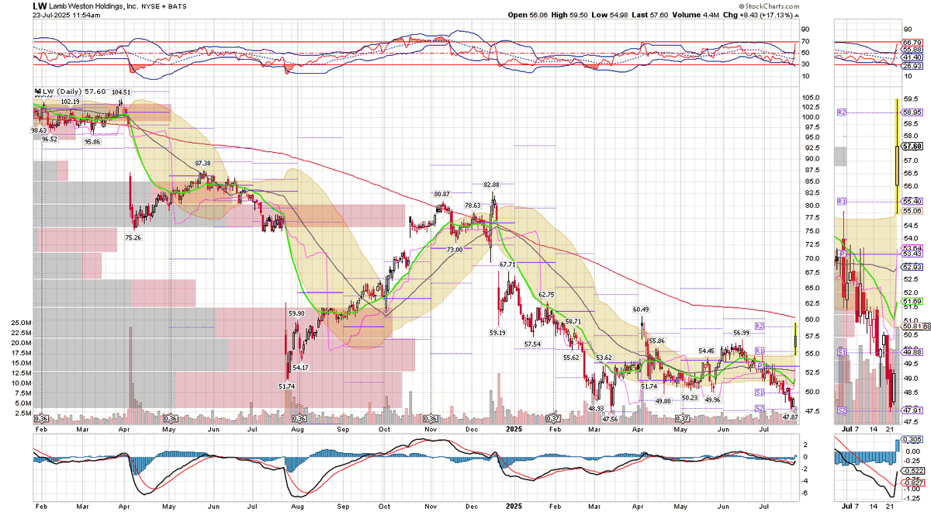Click the 52.93 moving average value tag
931x512 pixels.
pos(912,266)
